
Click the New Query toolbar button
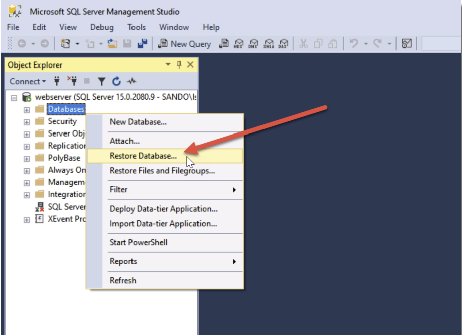tap(184, 44)
